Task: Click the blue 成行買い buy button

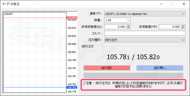Action: [160, 68]
